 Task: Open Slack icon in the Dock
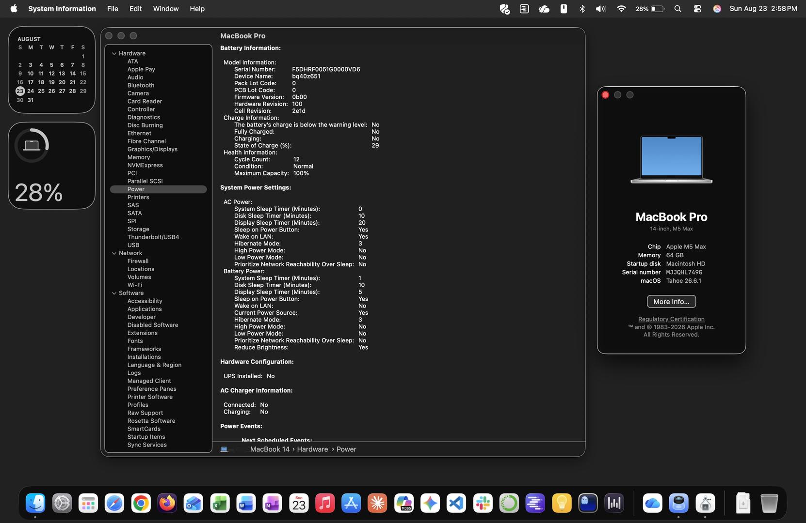tap(483, 504)
